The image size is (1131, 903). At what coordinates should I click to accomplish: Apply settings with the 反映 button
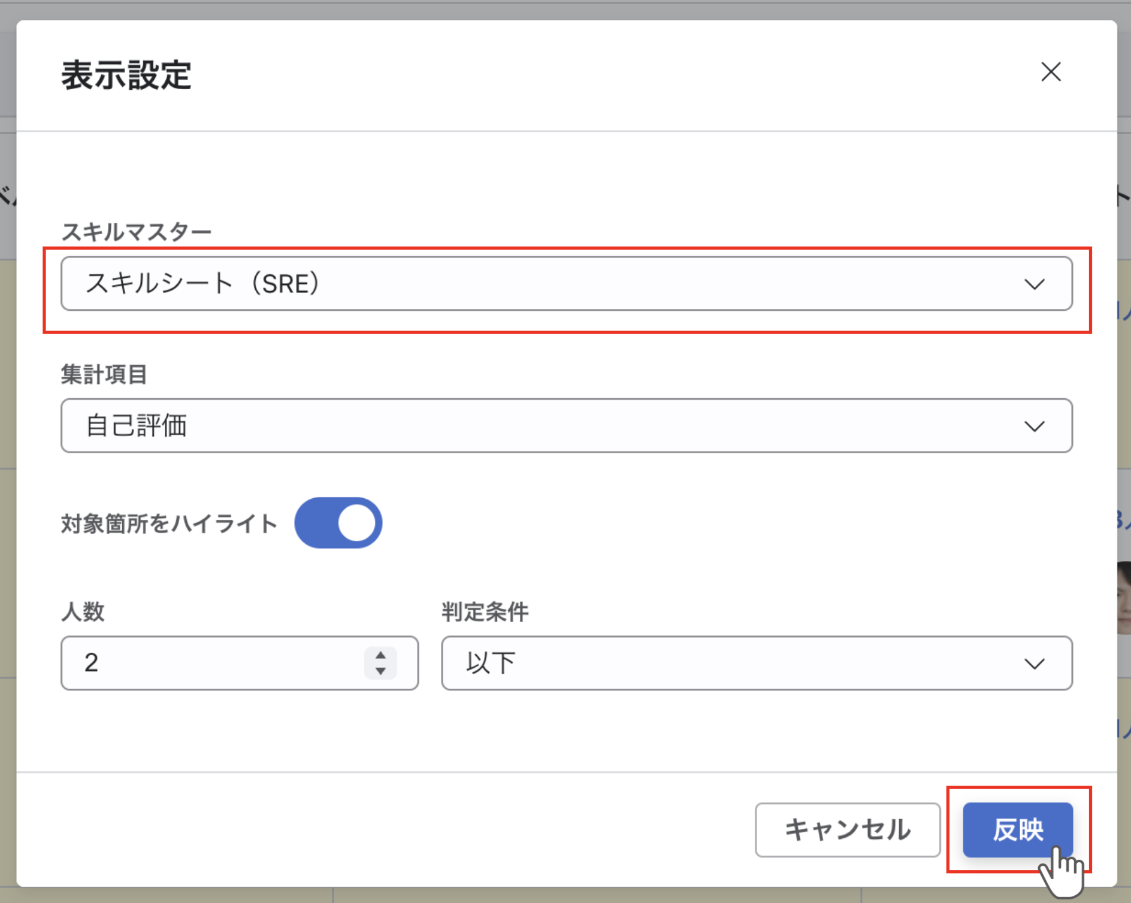(1018, 830)
